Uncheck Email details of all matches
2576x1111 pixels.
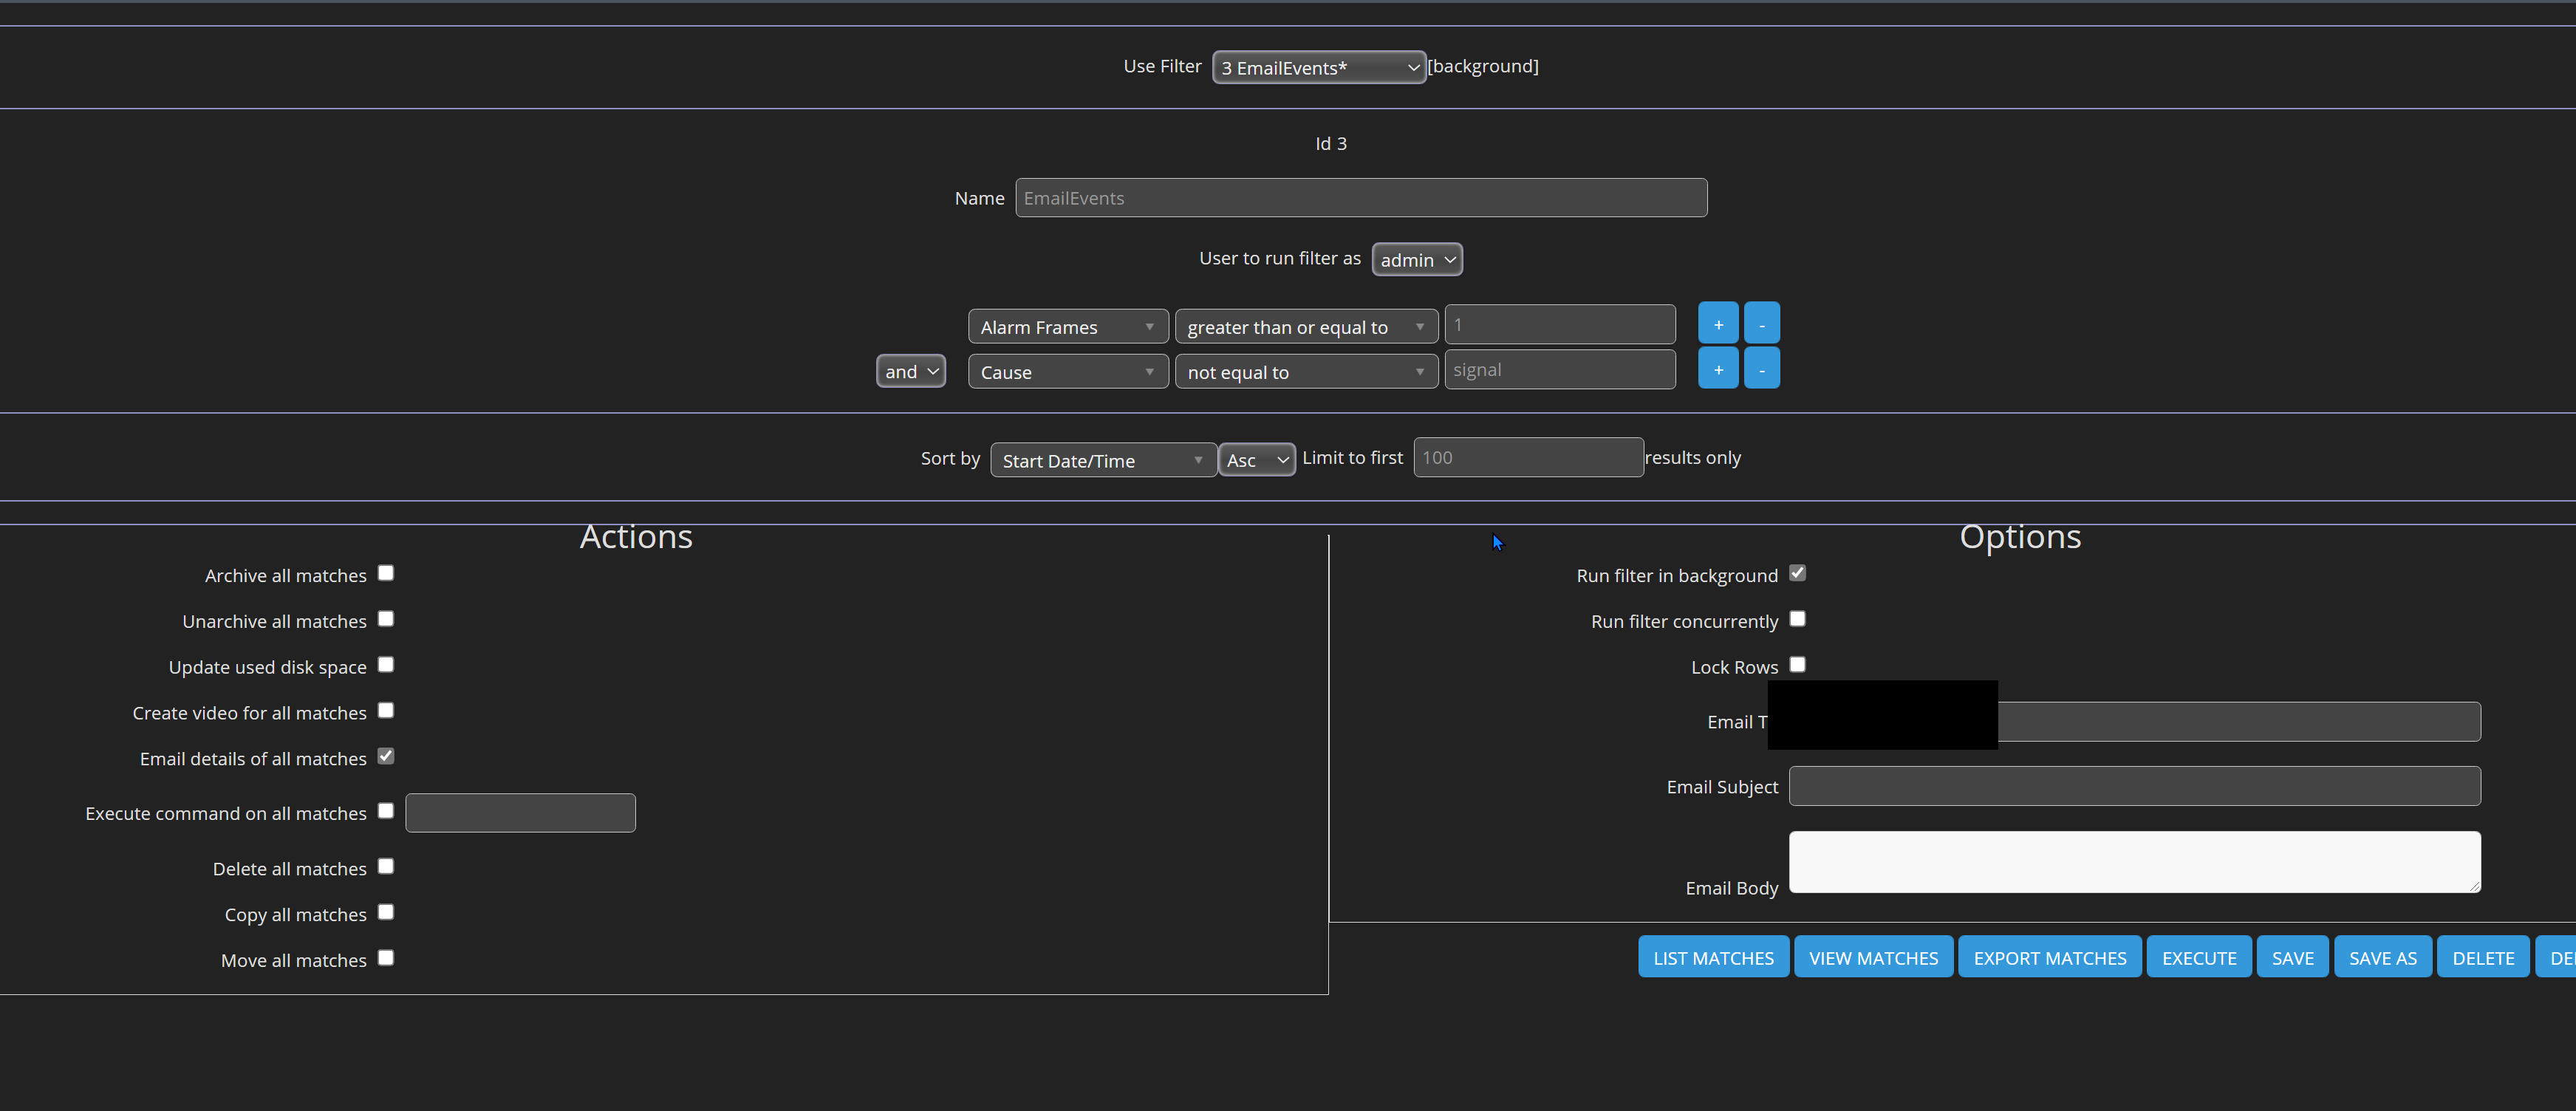386,757
